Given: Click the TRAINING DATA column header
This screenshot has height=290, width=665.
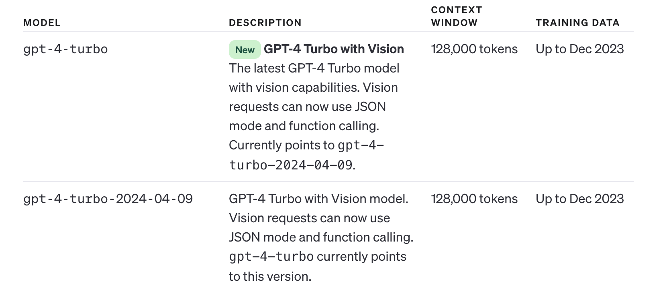Looking at the screenshot, I should 577,23.
